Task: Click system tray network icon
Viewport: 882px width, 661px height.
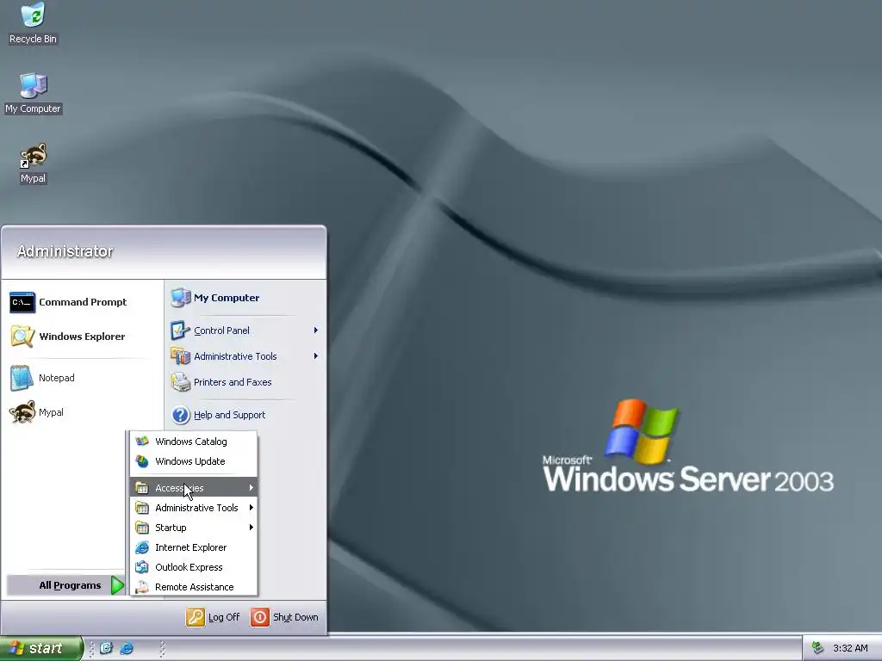Action: [817, 648]
